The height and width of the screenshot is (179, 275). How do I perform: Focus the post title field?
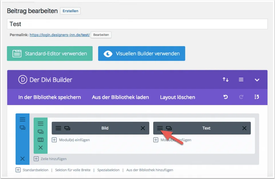point(137,24)
